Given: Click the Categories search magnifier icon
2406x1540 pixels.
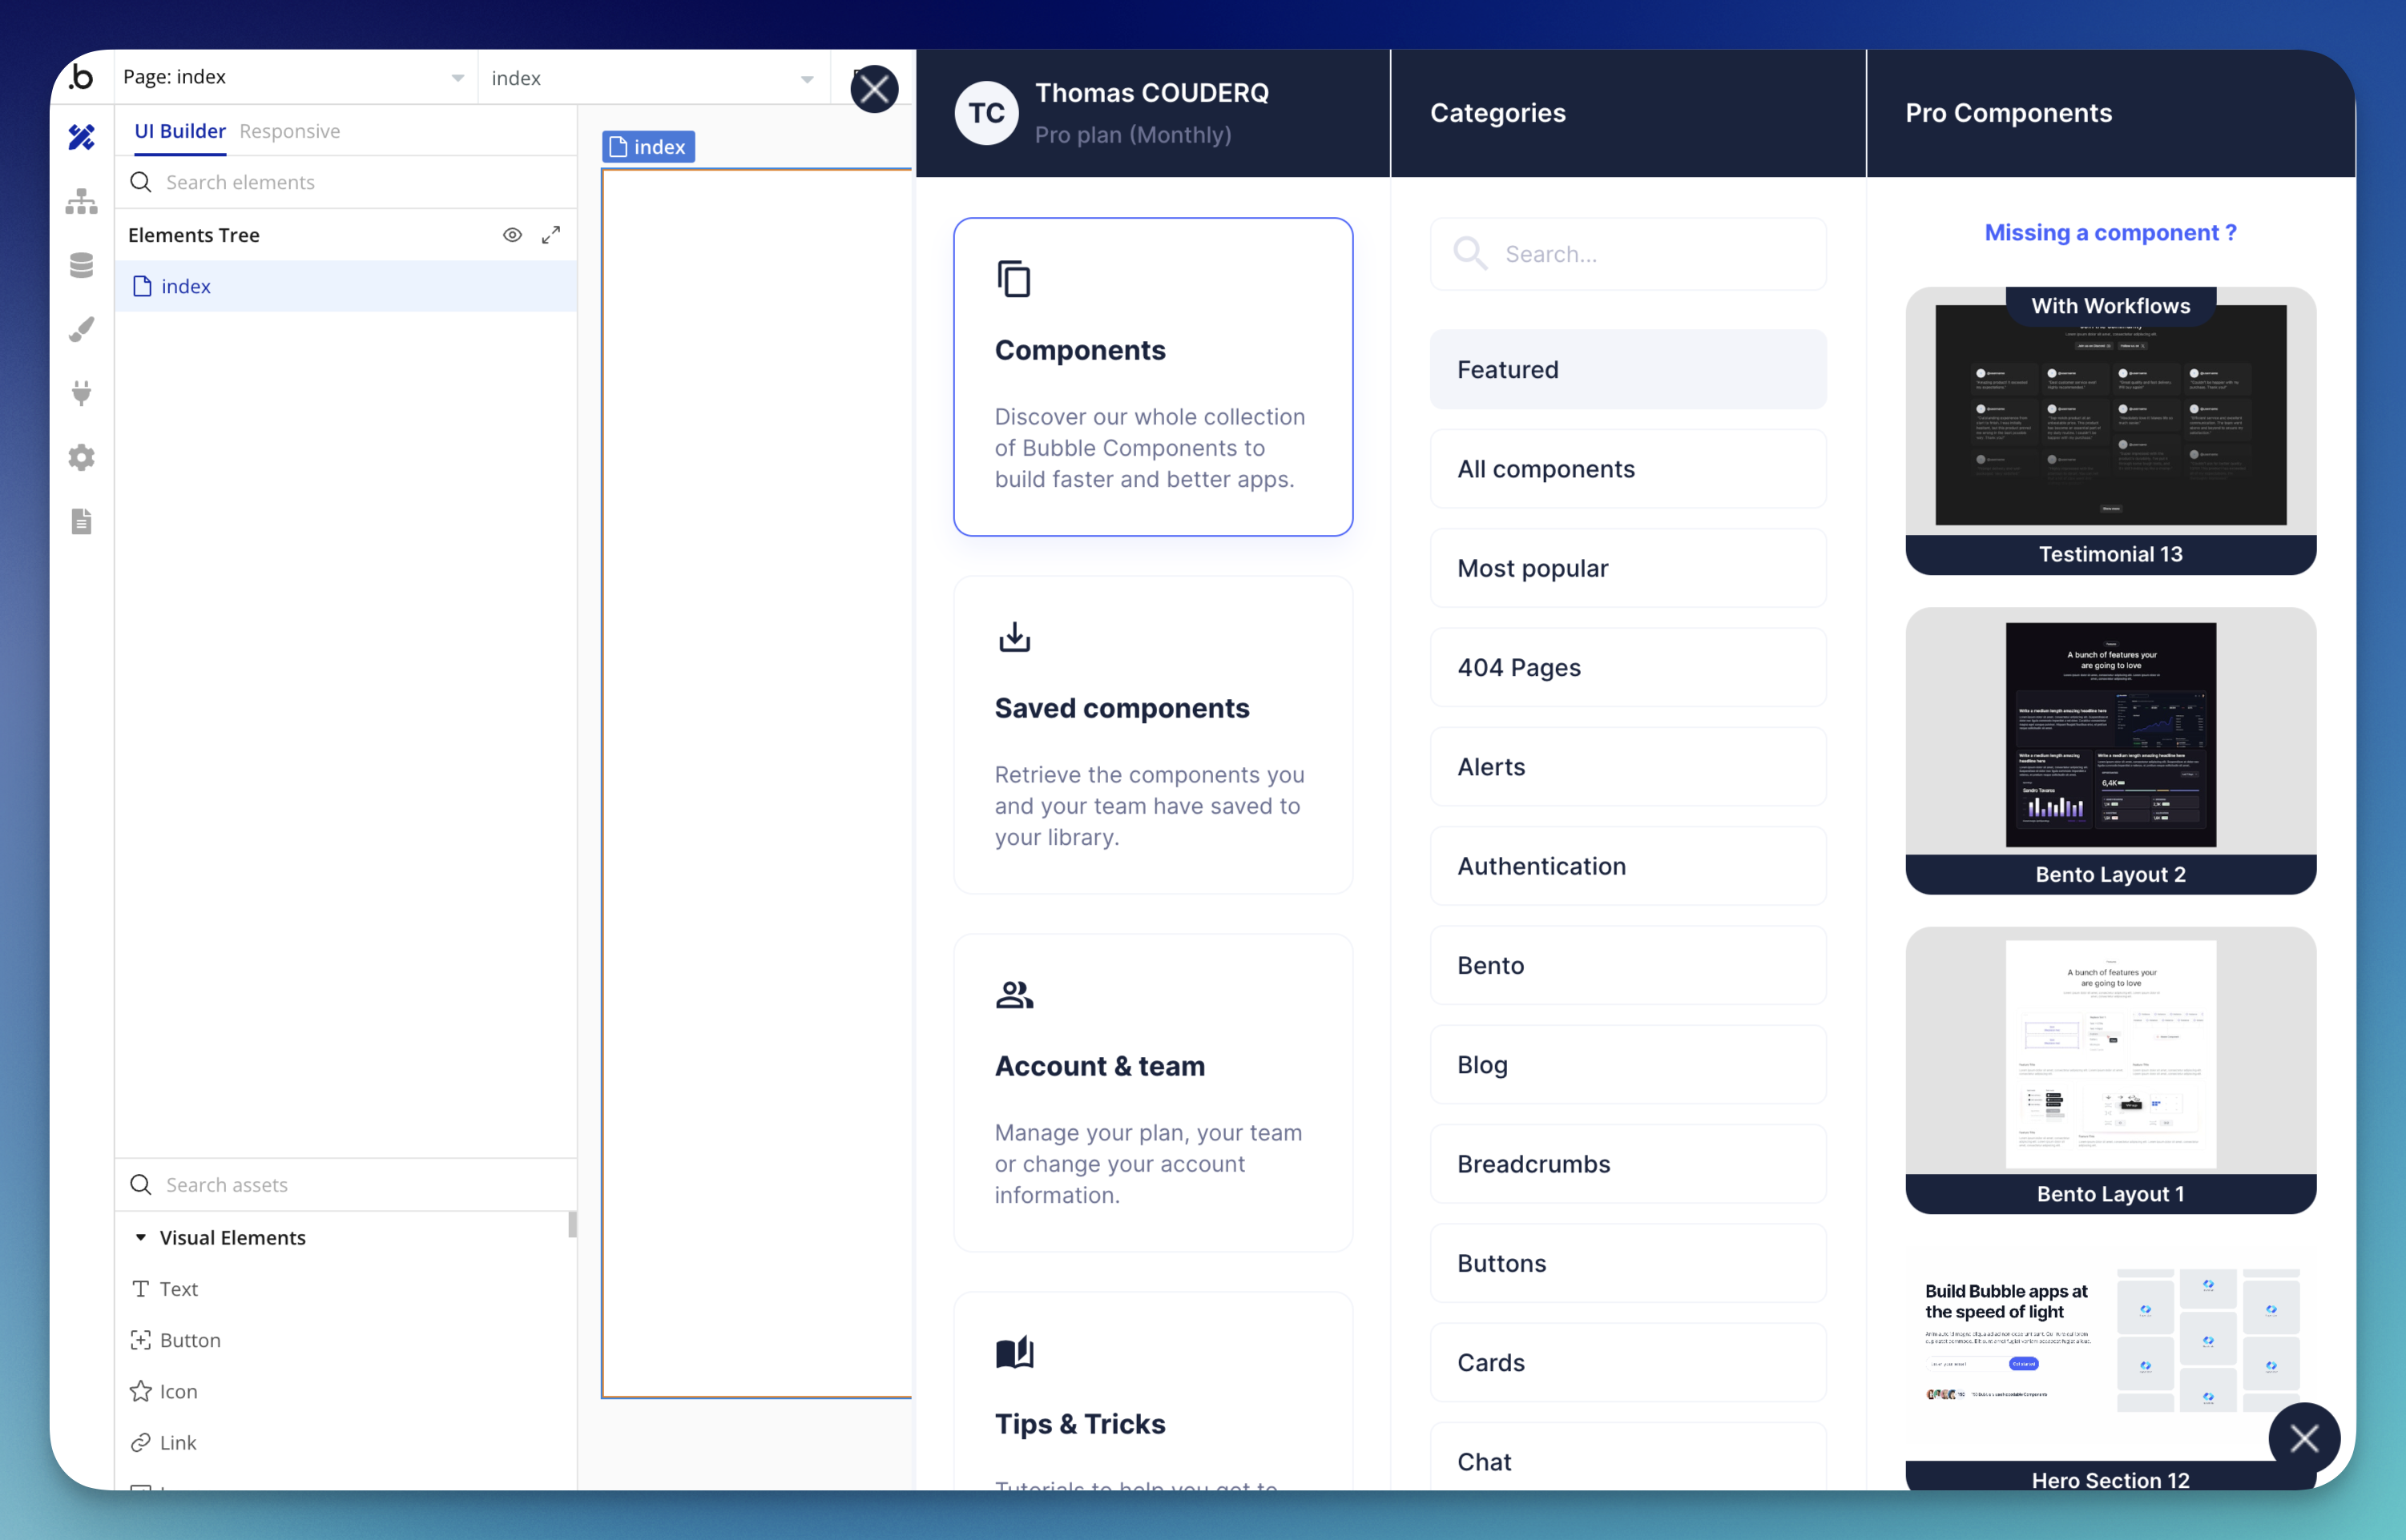Looking at the screenshot, I should click(1471, 253).
